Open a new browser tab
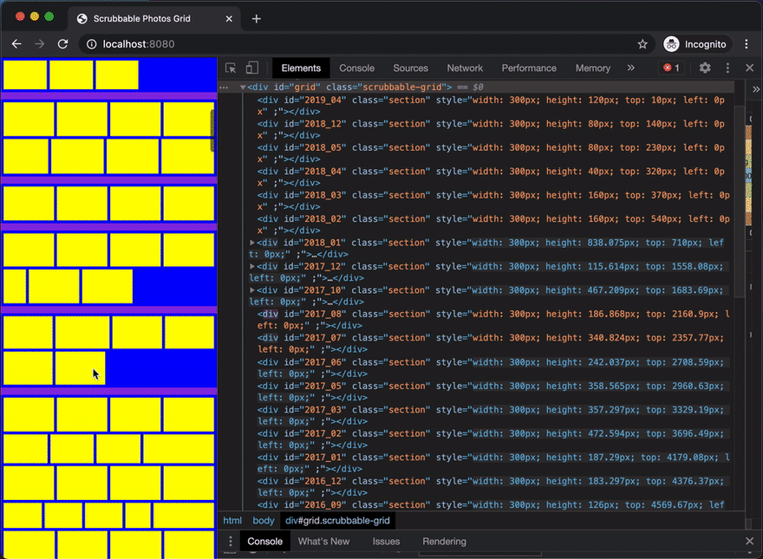This screenshot has height=559, width=763. pyautogui.click(x=257, y=18)
